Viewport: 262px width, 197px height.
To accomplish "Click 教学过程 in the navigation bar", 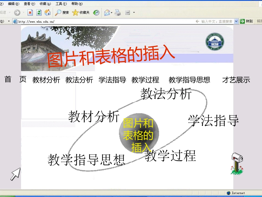I will pos(145,80).
